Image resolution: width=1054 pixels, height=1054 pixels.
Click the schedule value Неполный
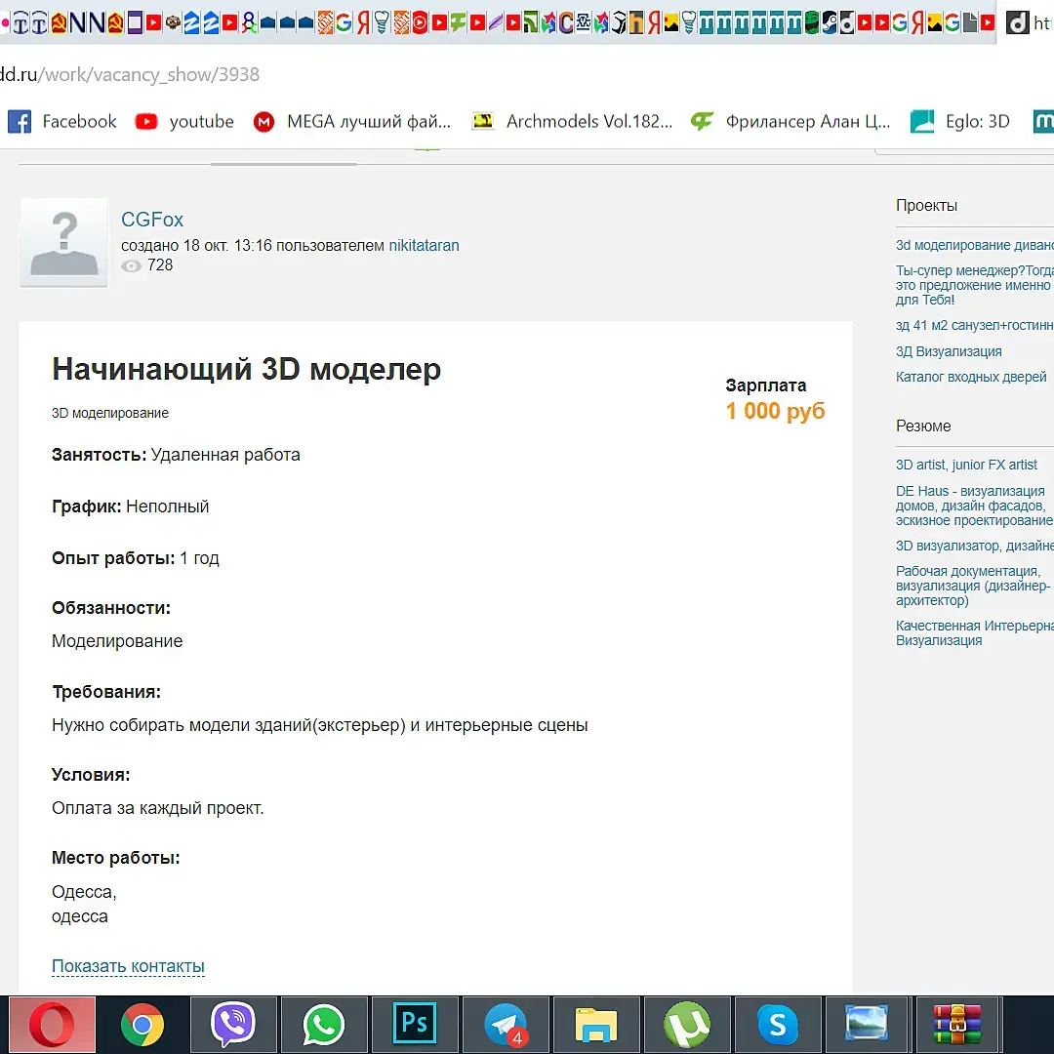[x=168, y=507]
